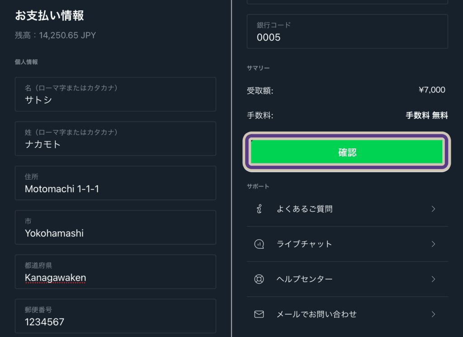Edit the last name field ナカモト
Image resolution: width=463 pixels, height=337 pixels.
click(115, 138)
